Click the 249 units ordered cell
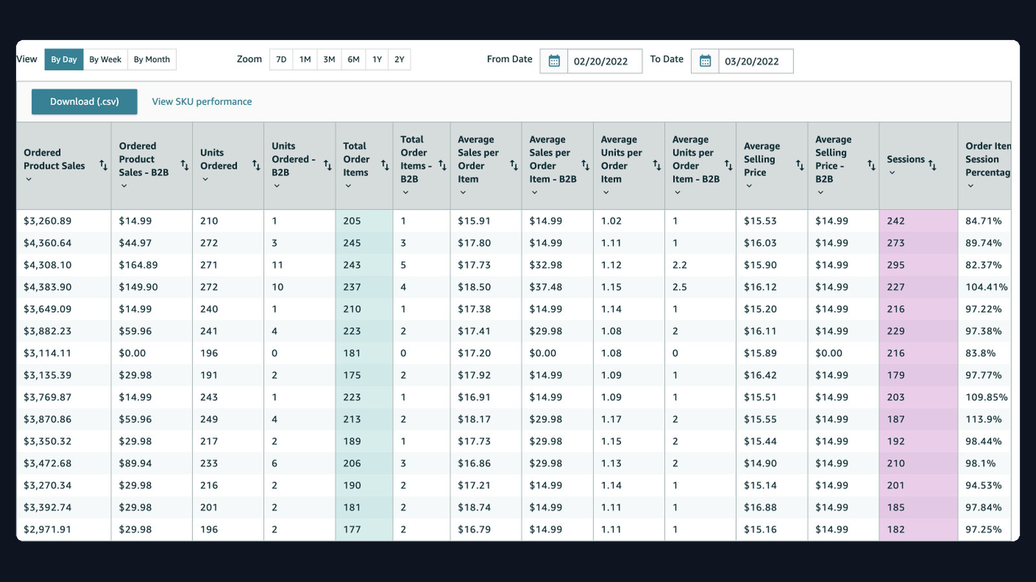Image resolution: width=1036 pixels, height=582 pixels. coord(209,419)
